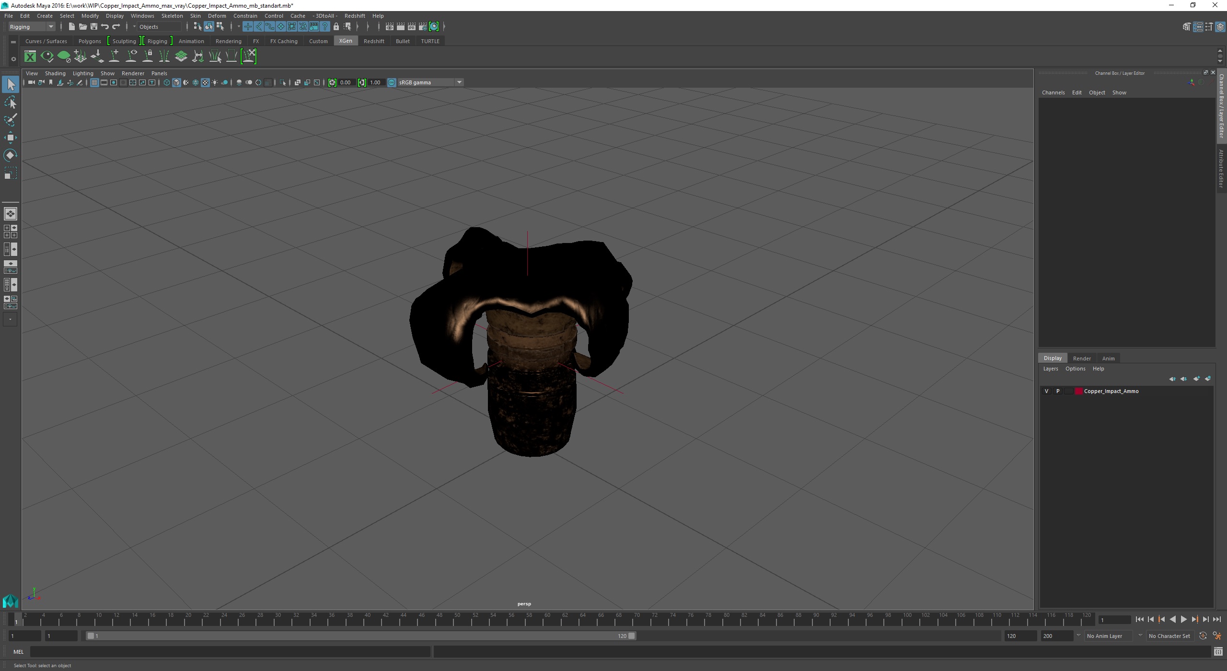Toggle wireframe shading in viewport

point(167,82)
